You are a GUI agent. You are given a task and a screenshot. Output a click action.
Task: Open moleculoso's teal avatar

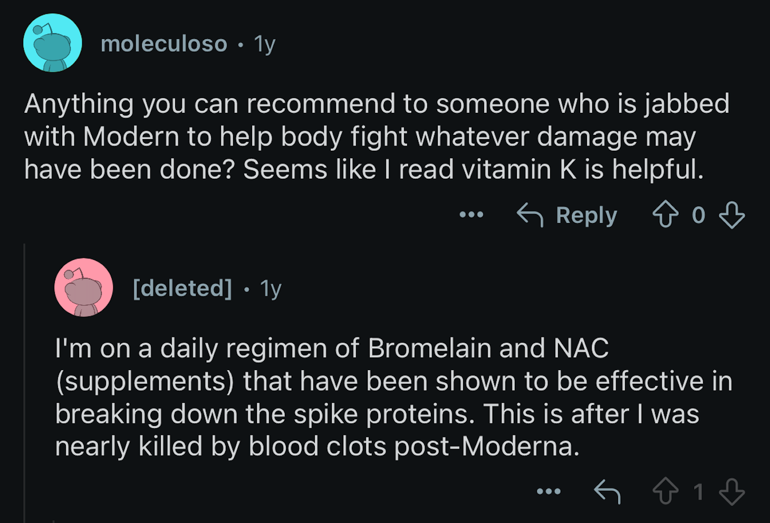click(x=52, y=43)
